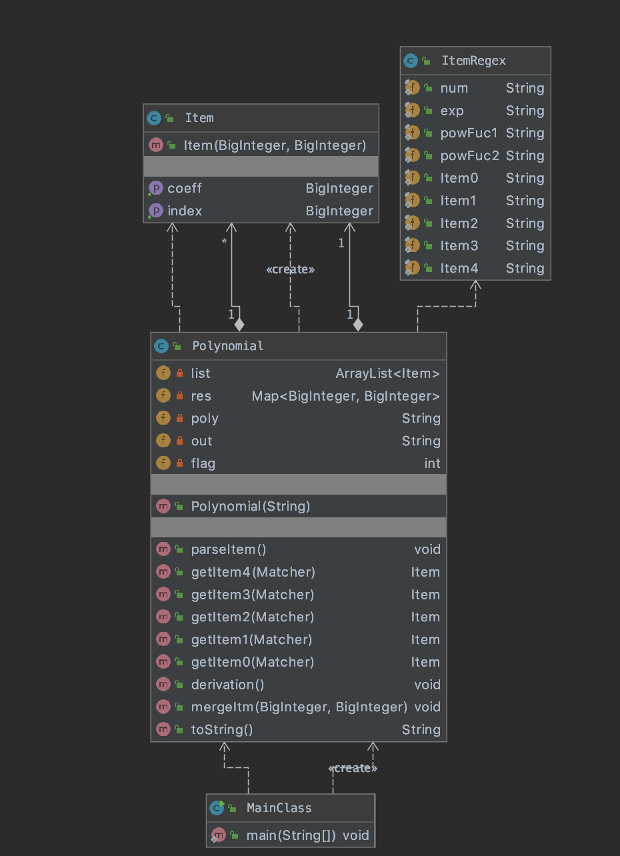
Task: Click the method icon beside main(String[])
Action: 217,835
